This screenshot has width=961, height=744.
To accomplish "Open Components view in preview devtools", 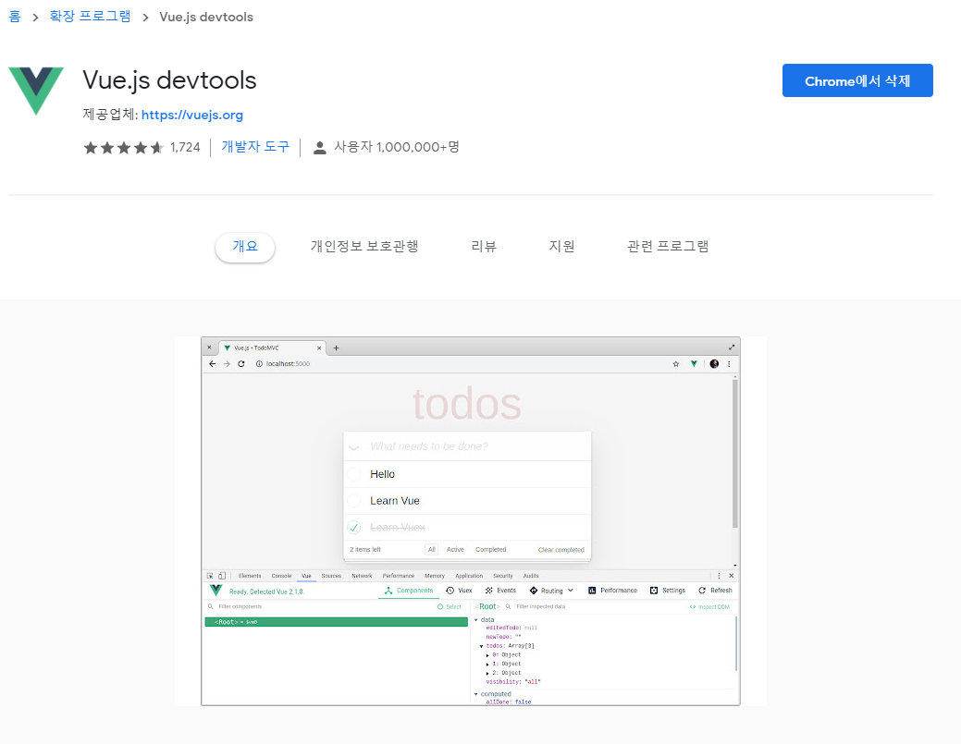I will [x=409, y=591].
